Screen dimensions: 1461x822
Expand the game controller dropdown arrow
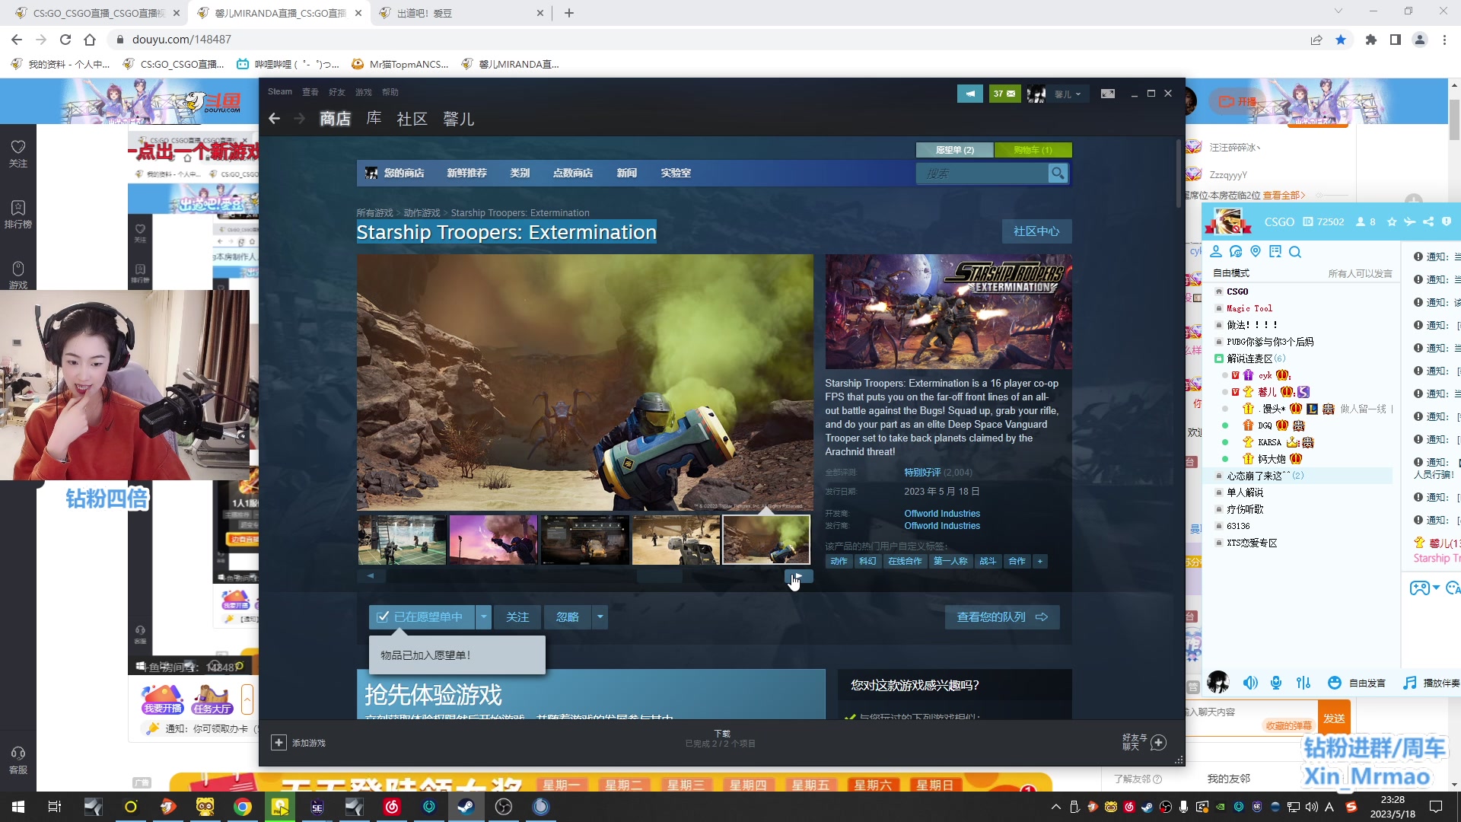pos(1436,588)
